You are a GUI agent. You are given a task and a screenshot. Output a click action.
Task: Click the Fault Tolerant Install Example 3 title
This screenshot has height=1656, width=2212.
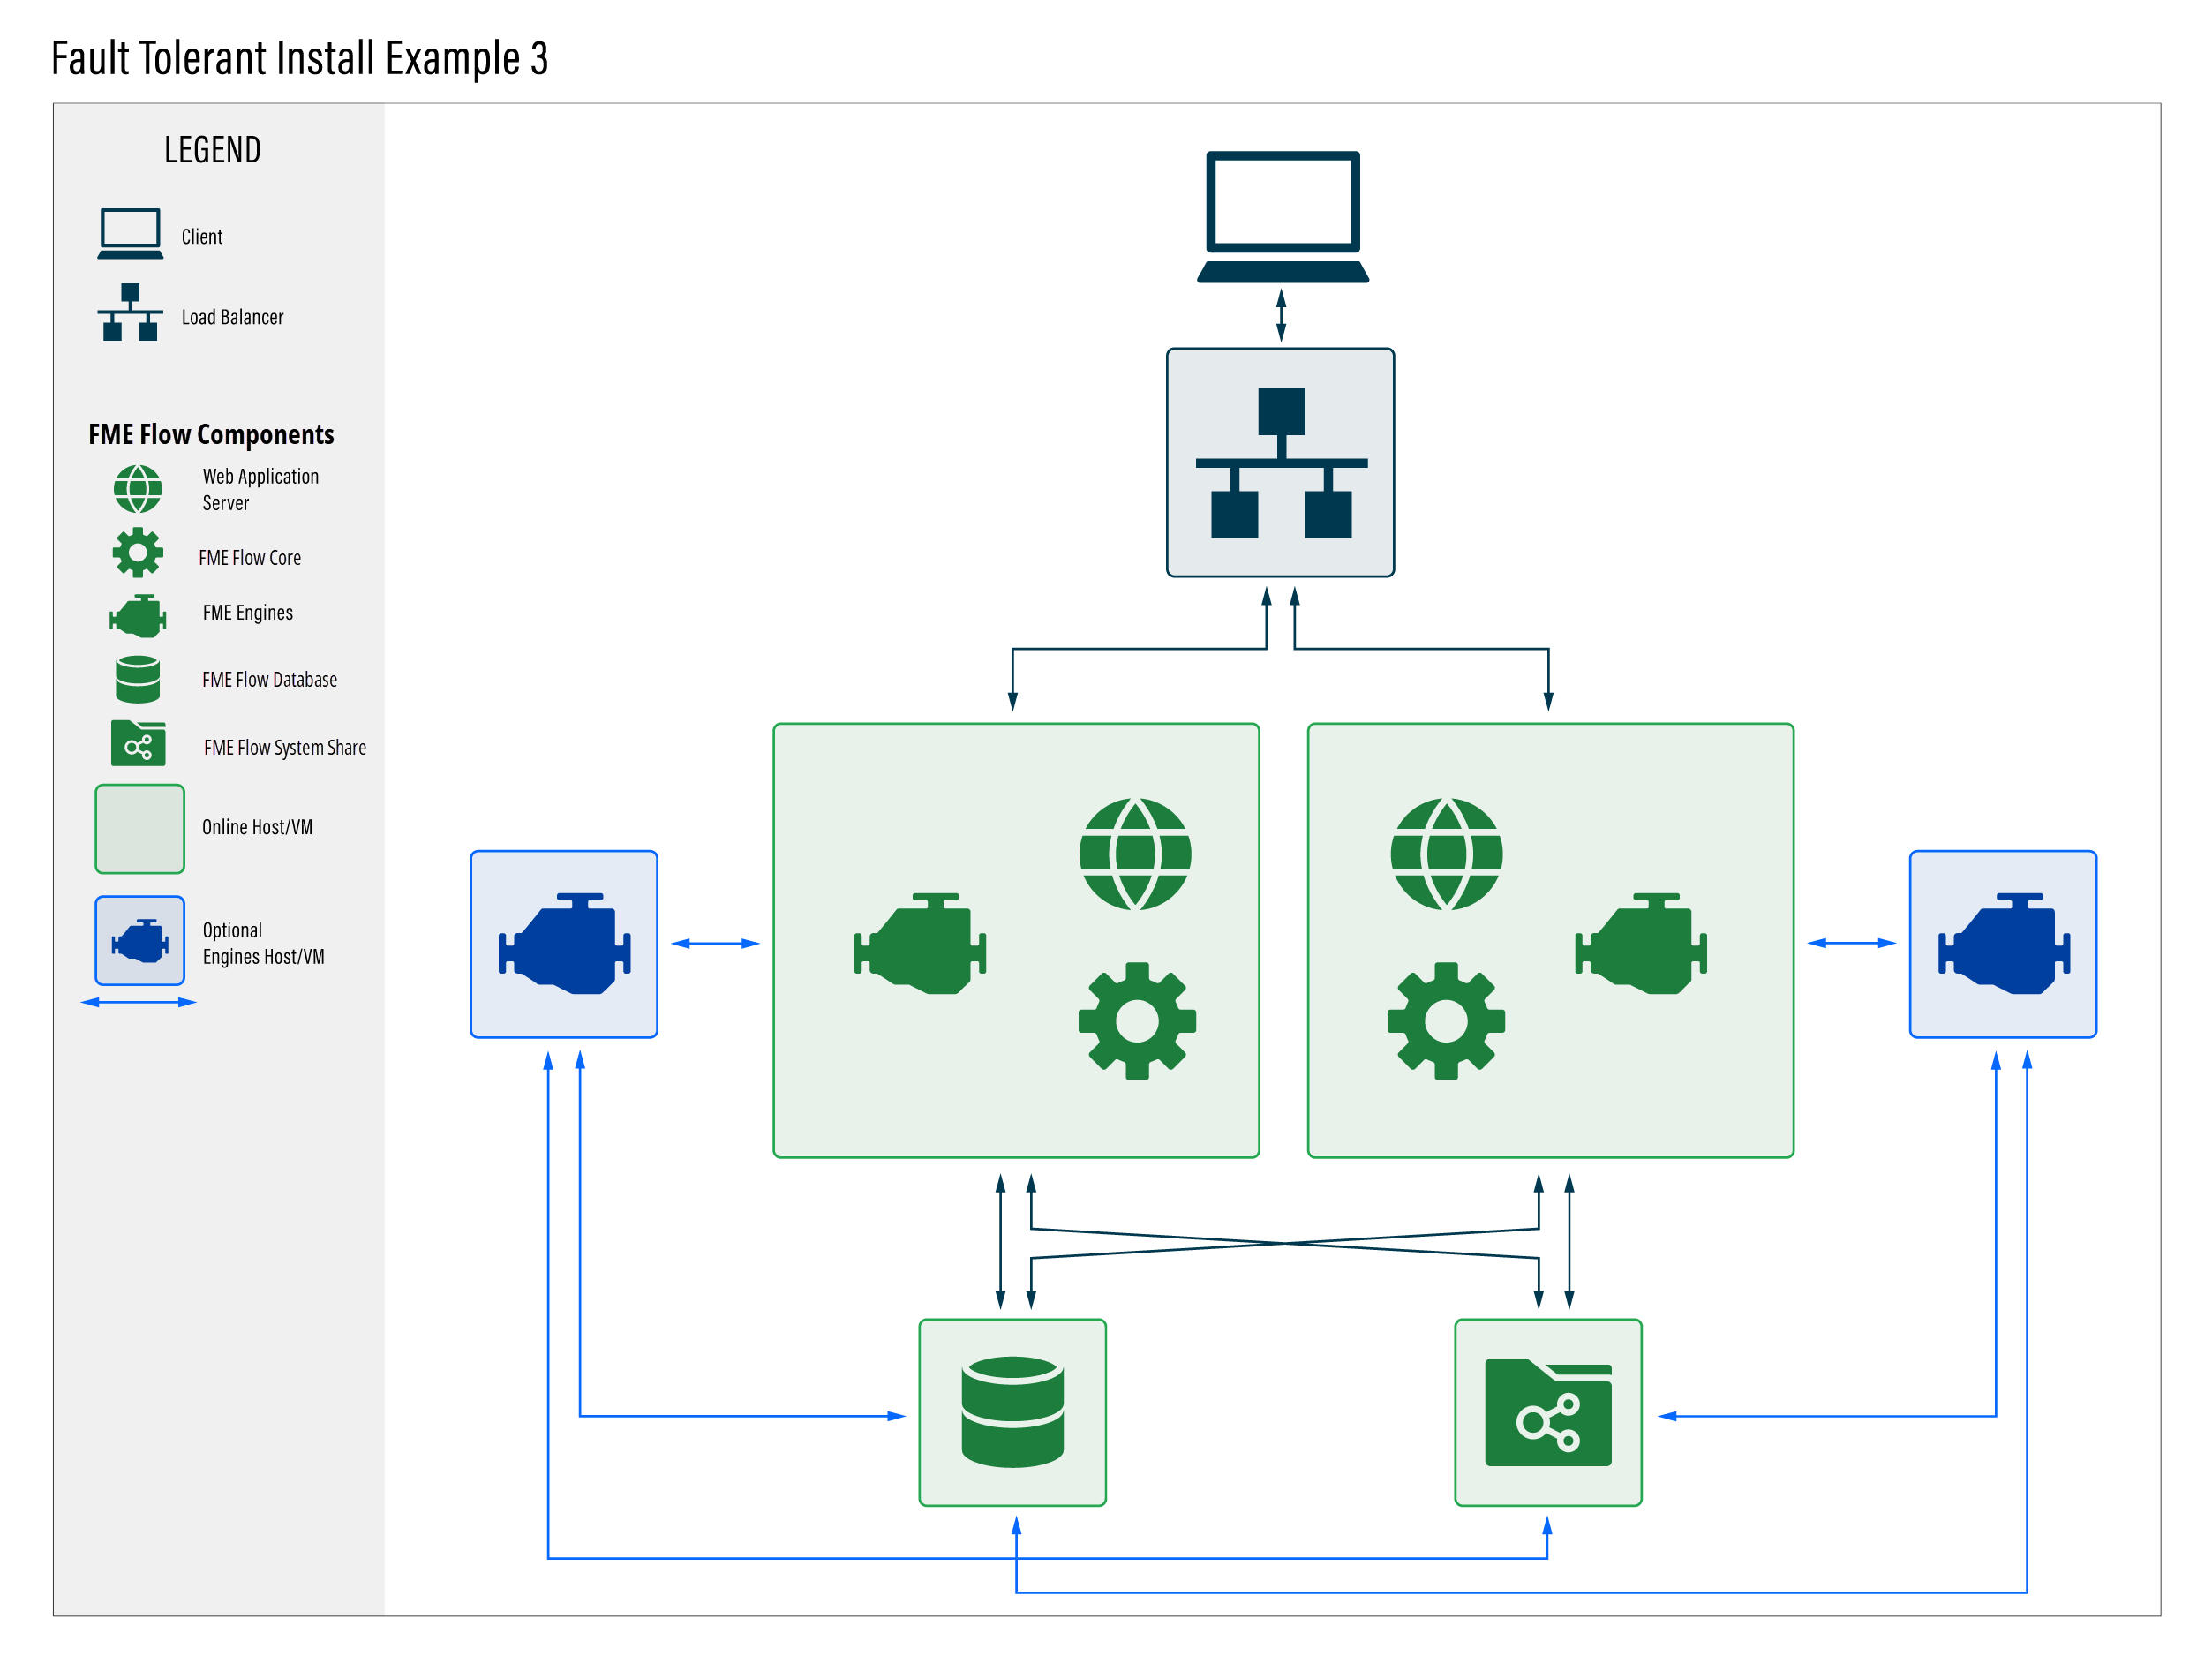(299, 58)
